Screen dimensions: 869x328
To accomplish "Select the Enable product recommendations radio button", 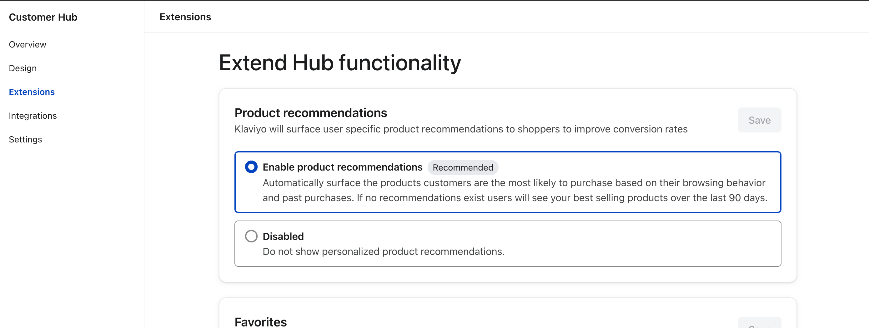I will coord(251,167).
